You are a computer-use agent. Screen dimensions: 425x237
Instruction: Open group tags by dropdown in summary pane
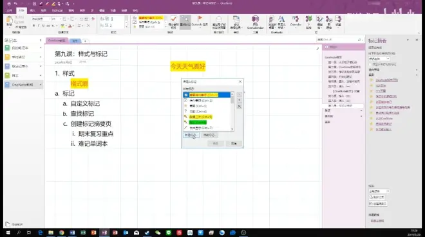pyautogui.click(x=379, y=58)
